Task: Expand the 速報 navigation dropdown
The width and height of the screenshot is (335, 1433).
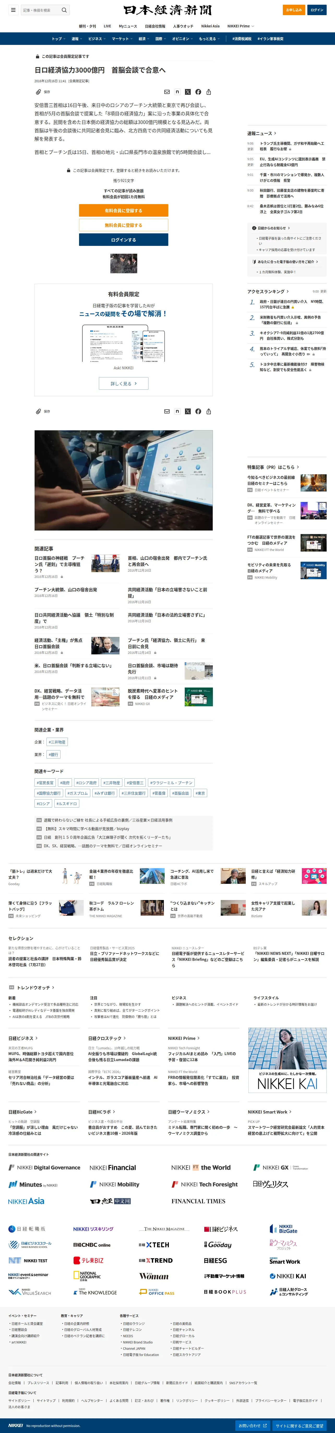Action: 76,39
